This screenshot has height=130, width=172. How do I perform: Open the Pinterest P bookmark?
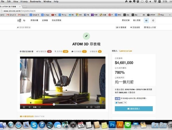(x=110, y=15)
